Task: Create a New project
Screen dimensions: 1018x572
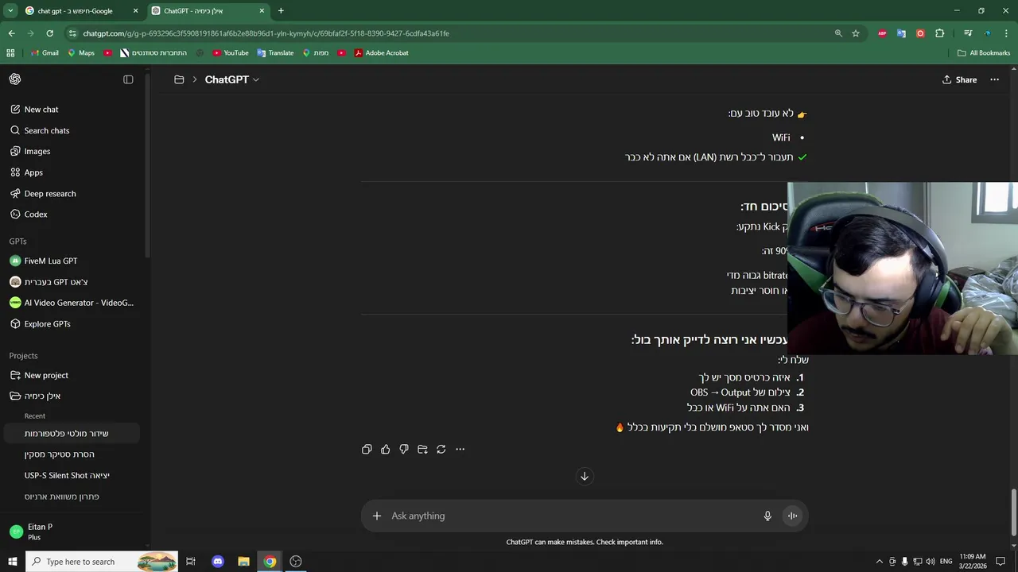Action: pos(72,375)
